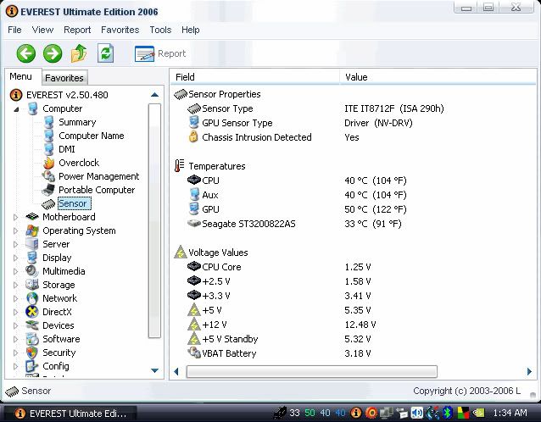Open the Favorites menu

[x=120, y=30]
